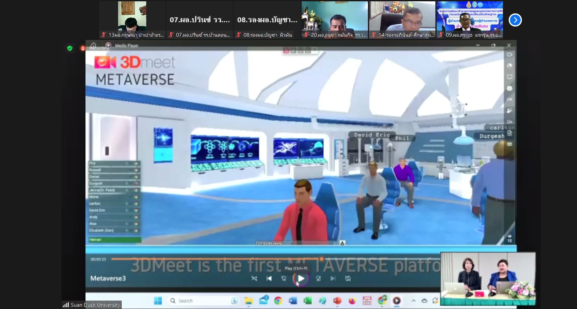577x309 pixels.
Task: Click the screen share monitor icon in 3DMeet sidebar
Action: point(510,77)
